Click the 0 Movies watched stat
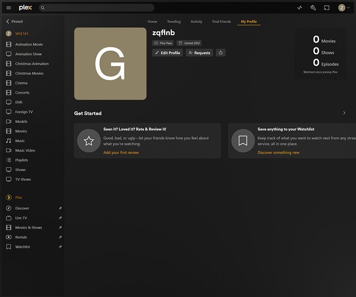 324,40
